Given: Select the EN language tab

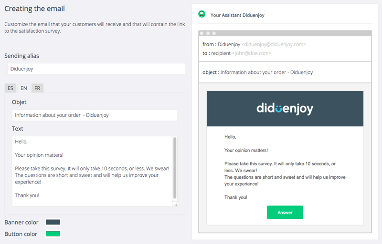Looking at the screenshot, I should [23, 88].
